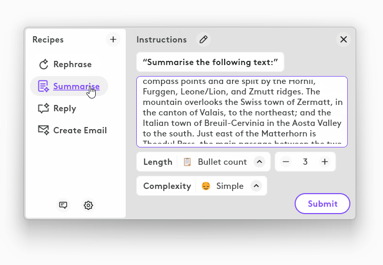Click the Create Email envelope icon
This screenshot has width=383, height=265.
tap(44, 130)
